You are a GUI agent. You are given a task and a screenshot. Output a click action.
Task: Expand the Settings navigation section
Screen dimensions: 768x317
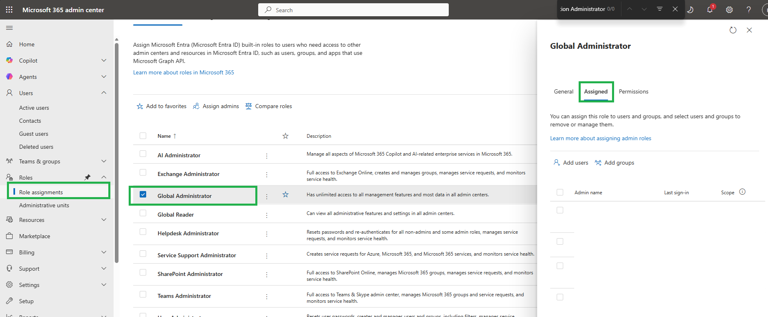pos(104,285)
